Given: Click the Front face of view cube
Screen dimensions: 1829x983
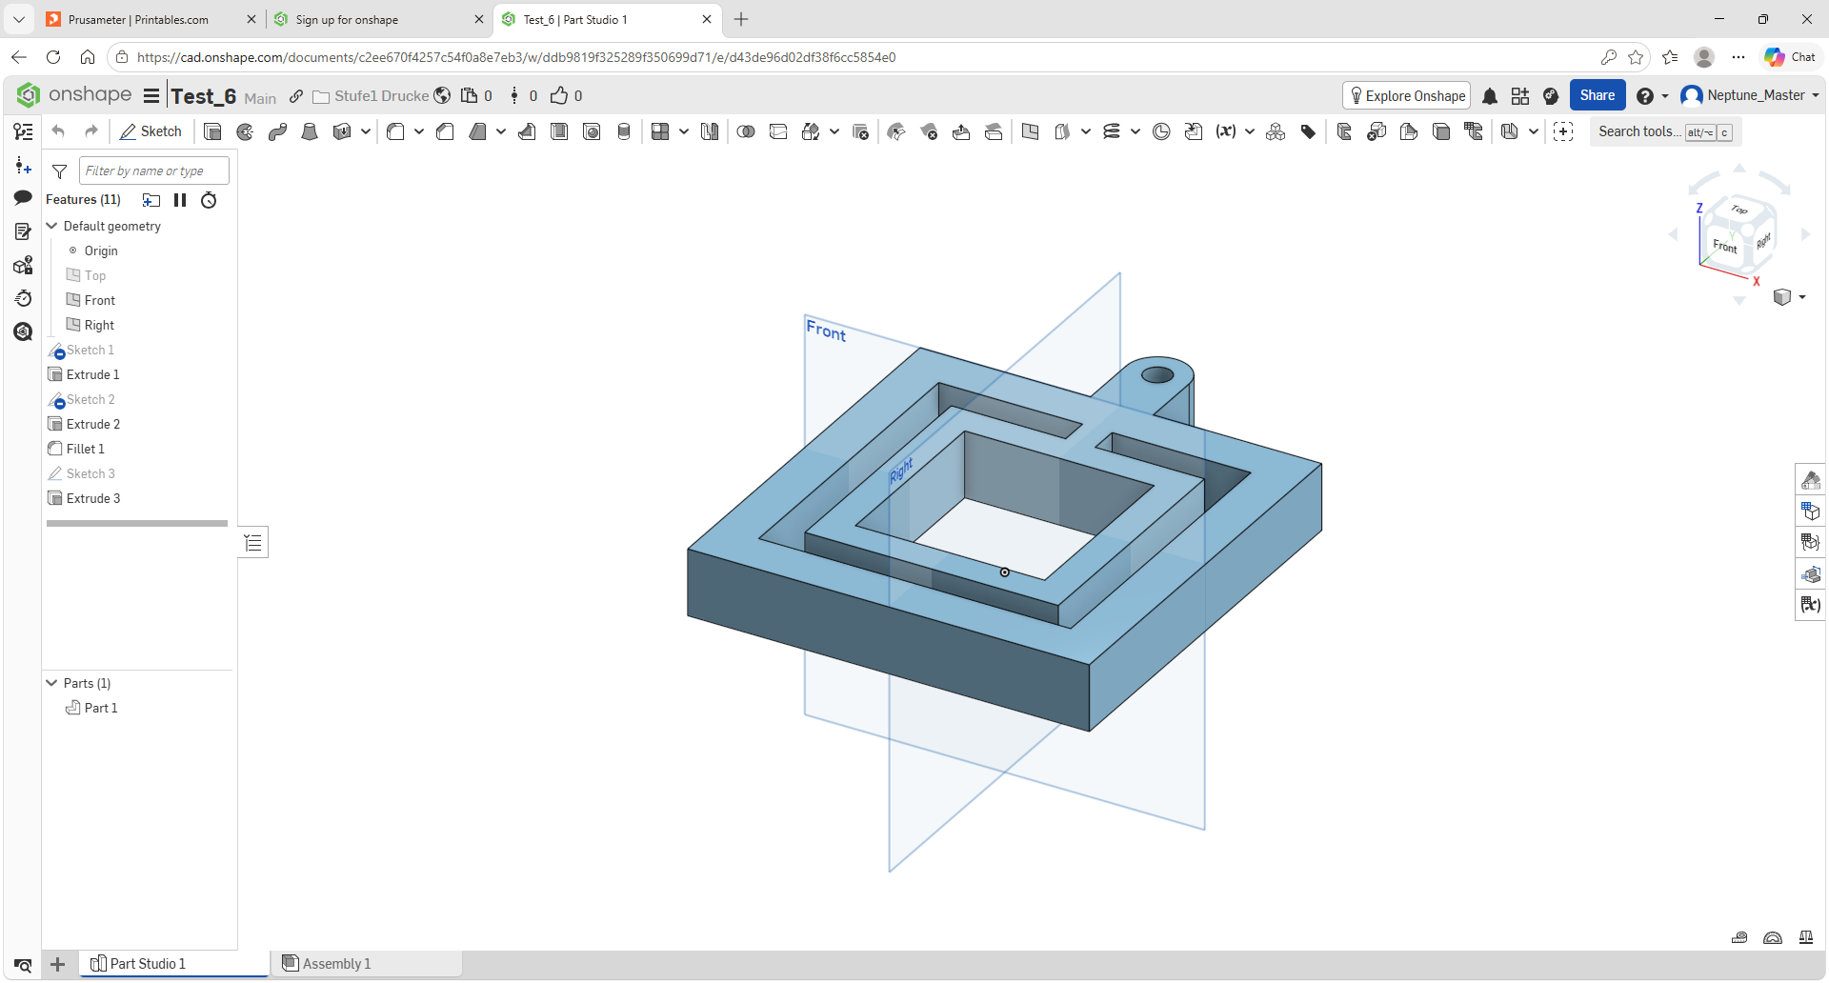Looking at the screenshot, I should coord(1725,246).
